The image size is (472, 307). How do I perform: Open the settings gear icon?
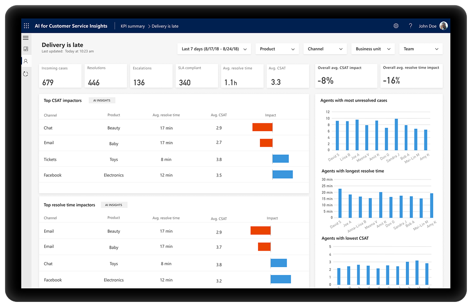click(x=396, y=26)
